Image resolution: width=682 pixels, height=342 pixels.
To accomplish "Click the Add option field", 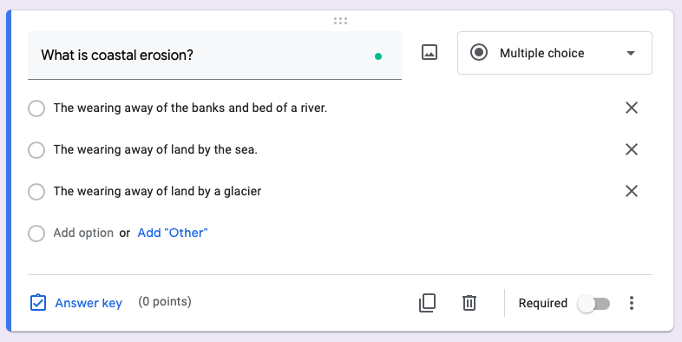I will click(x=83, y=233).
